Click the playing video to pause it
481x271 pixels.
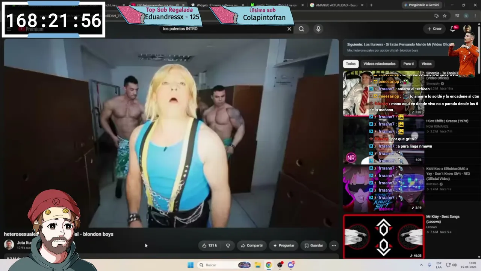click(171, 133)
